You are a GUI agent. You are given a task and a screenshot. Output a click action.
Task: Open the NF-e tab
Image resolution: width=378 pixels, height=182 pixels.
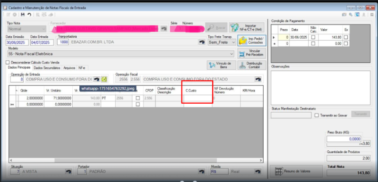tap(82, 68)
